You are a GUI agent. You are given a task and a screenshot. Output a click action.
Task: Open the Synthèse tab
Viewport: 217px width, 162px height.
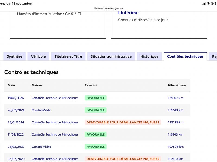(x=15, y=56)
